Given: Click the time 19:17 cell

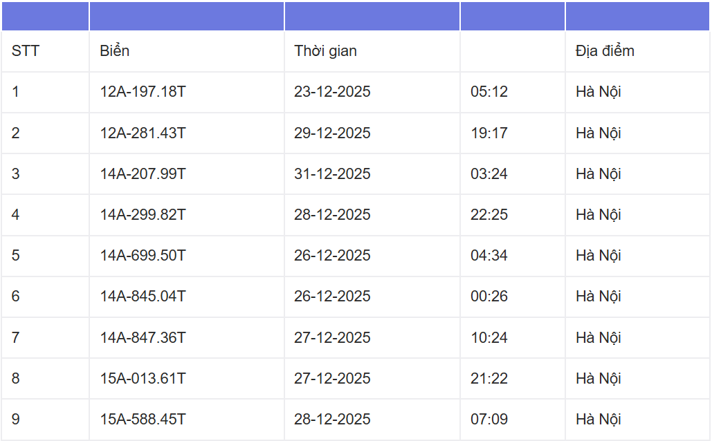Looking at the screenshot, I should point(489,133).
